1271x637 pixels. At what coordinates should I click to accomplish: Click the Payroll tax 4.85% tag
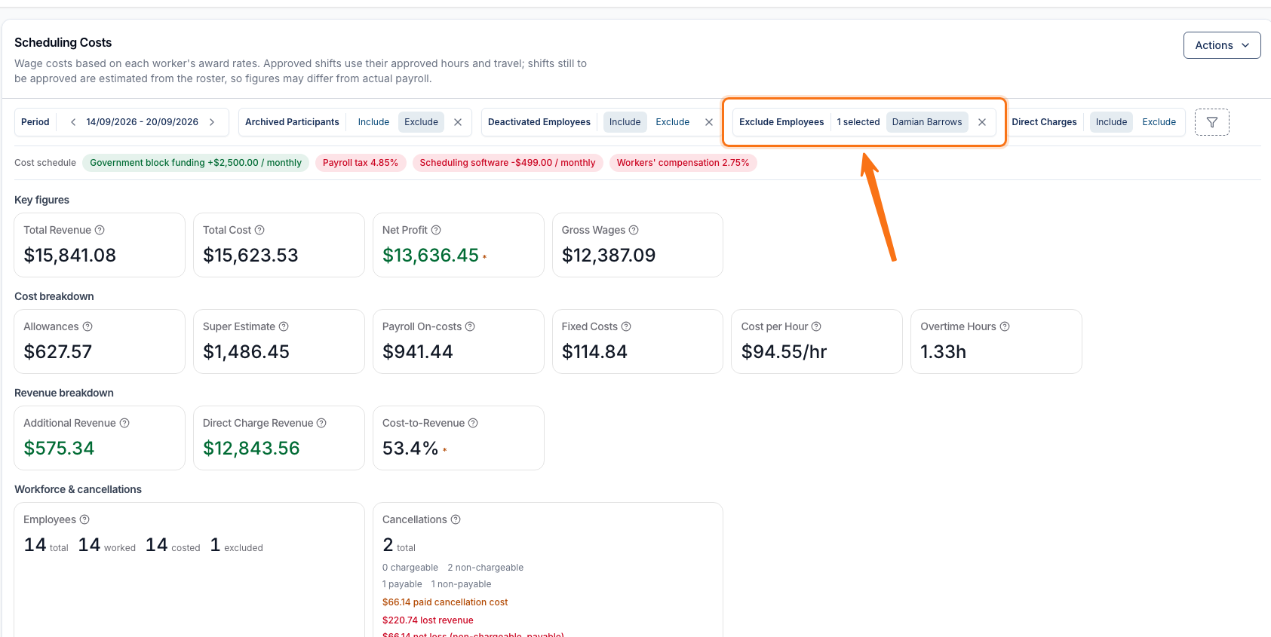click(x=361, y=163)
